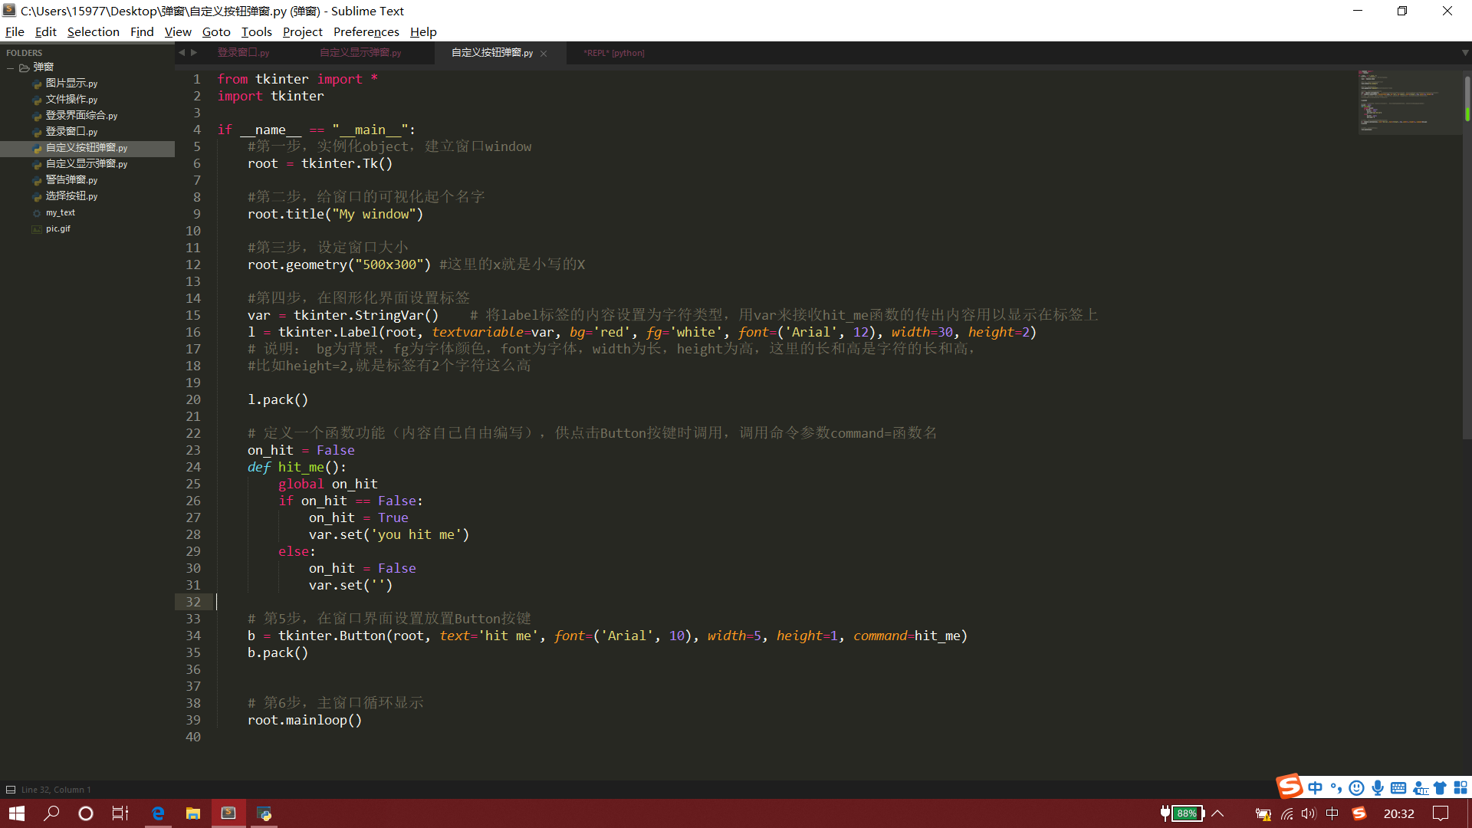Click Sublime Text taskbar icon

228,813
